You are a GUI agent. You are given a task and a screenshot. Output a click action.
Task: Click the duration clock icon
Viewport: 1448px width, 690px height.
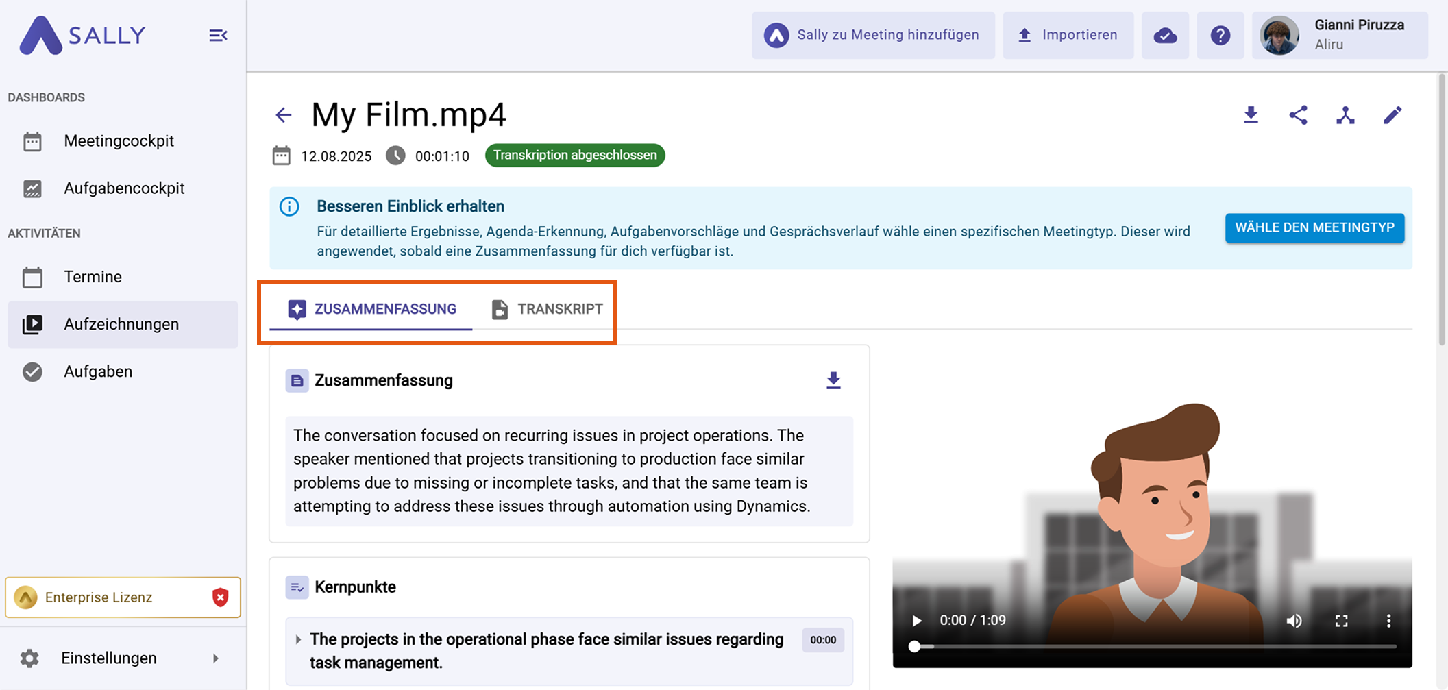[x=395, y=156]
